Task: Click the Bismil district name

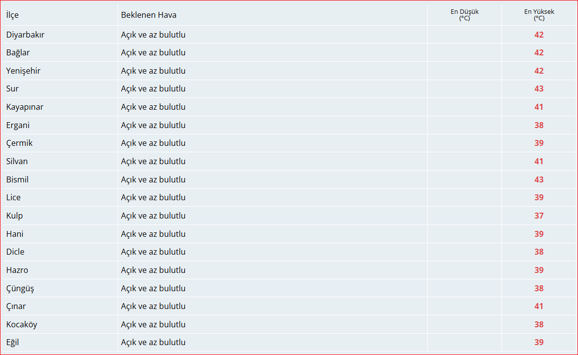Action: 17,179
